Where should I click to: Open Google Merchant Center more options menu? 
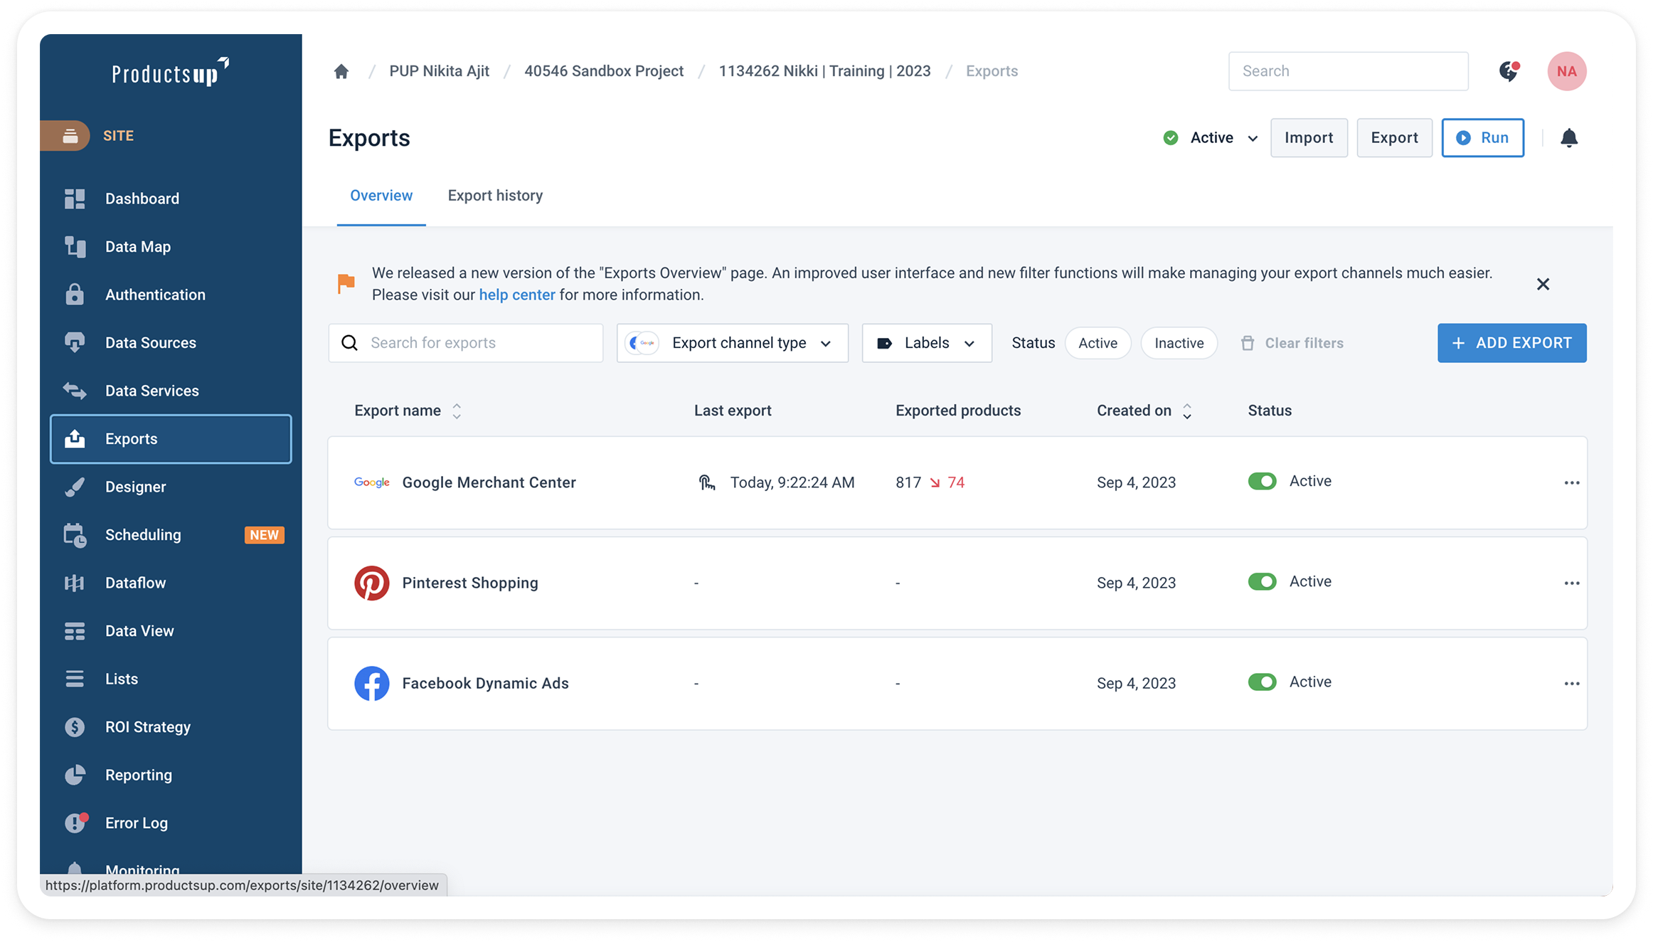1572,482
